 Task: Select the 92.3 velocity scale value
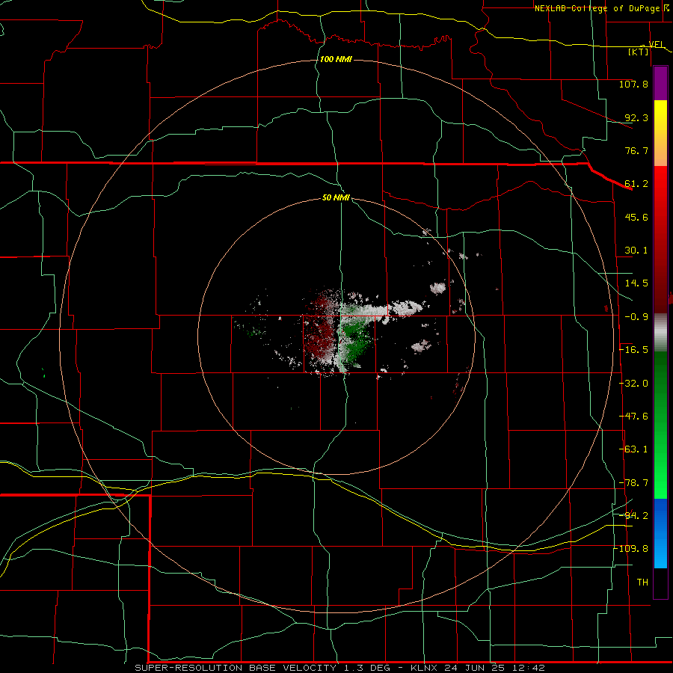636,117
